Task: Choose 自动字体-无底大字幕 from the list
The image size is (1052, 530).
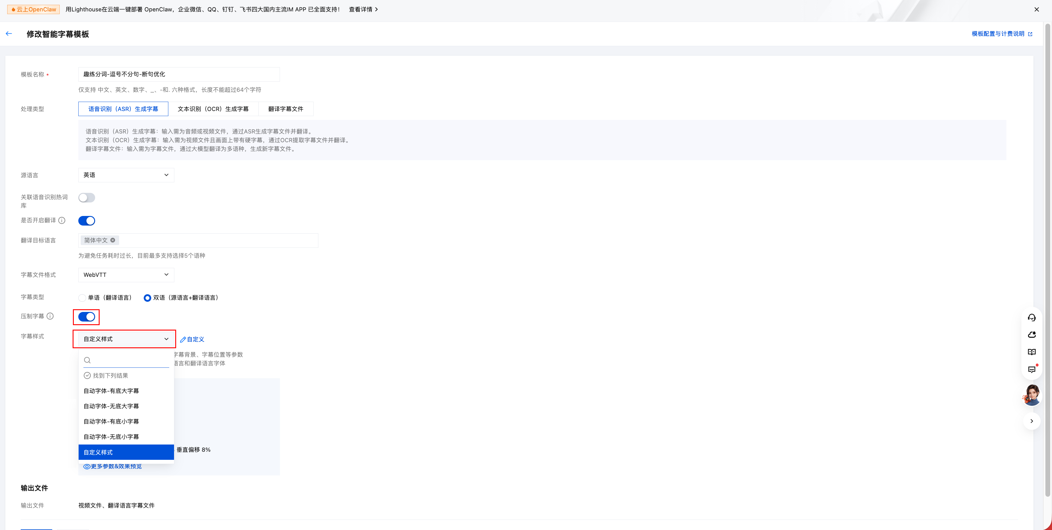Action: coord(111,406)
